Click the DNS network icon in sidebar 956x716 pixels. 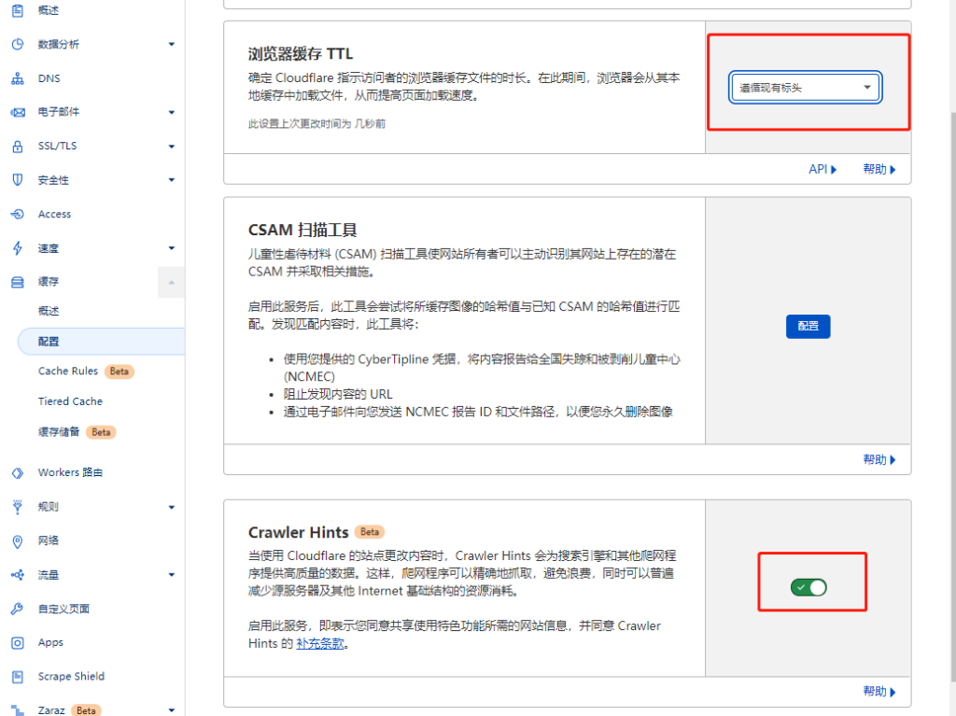coord(17,78)
